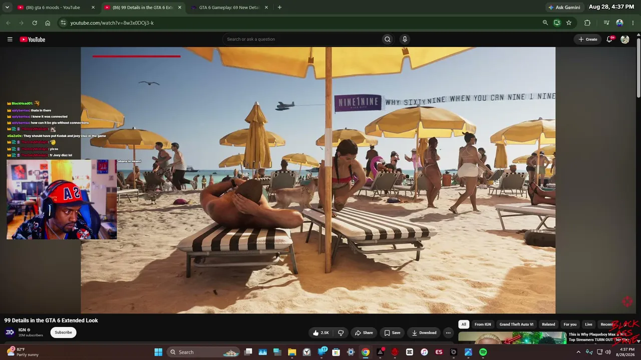This screenshot has height=360, width=641.
Task: Click the YouTube search input field
Action: (302, 39)
